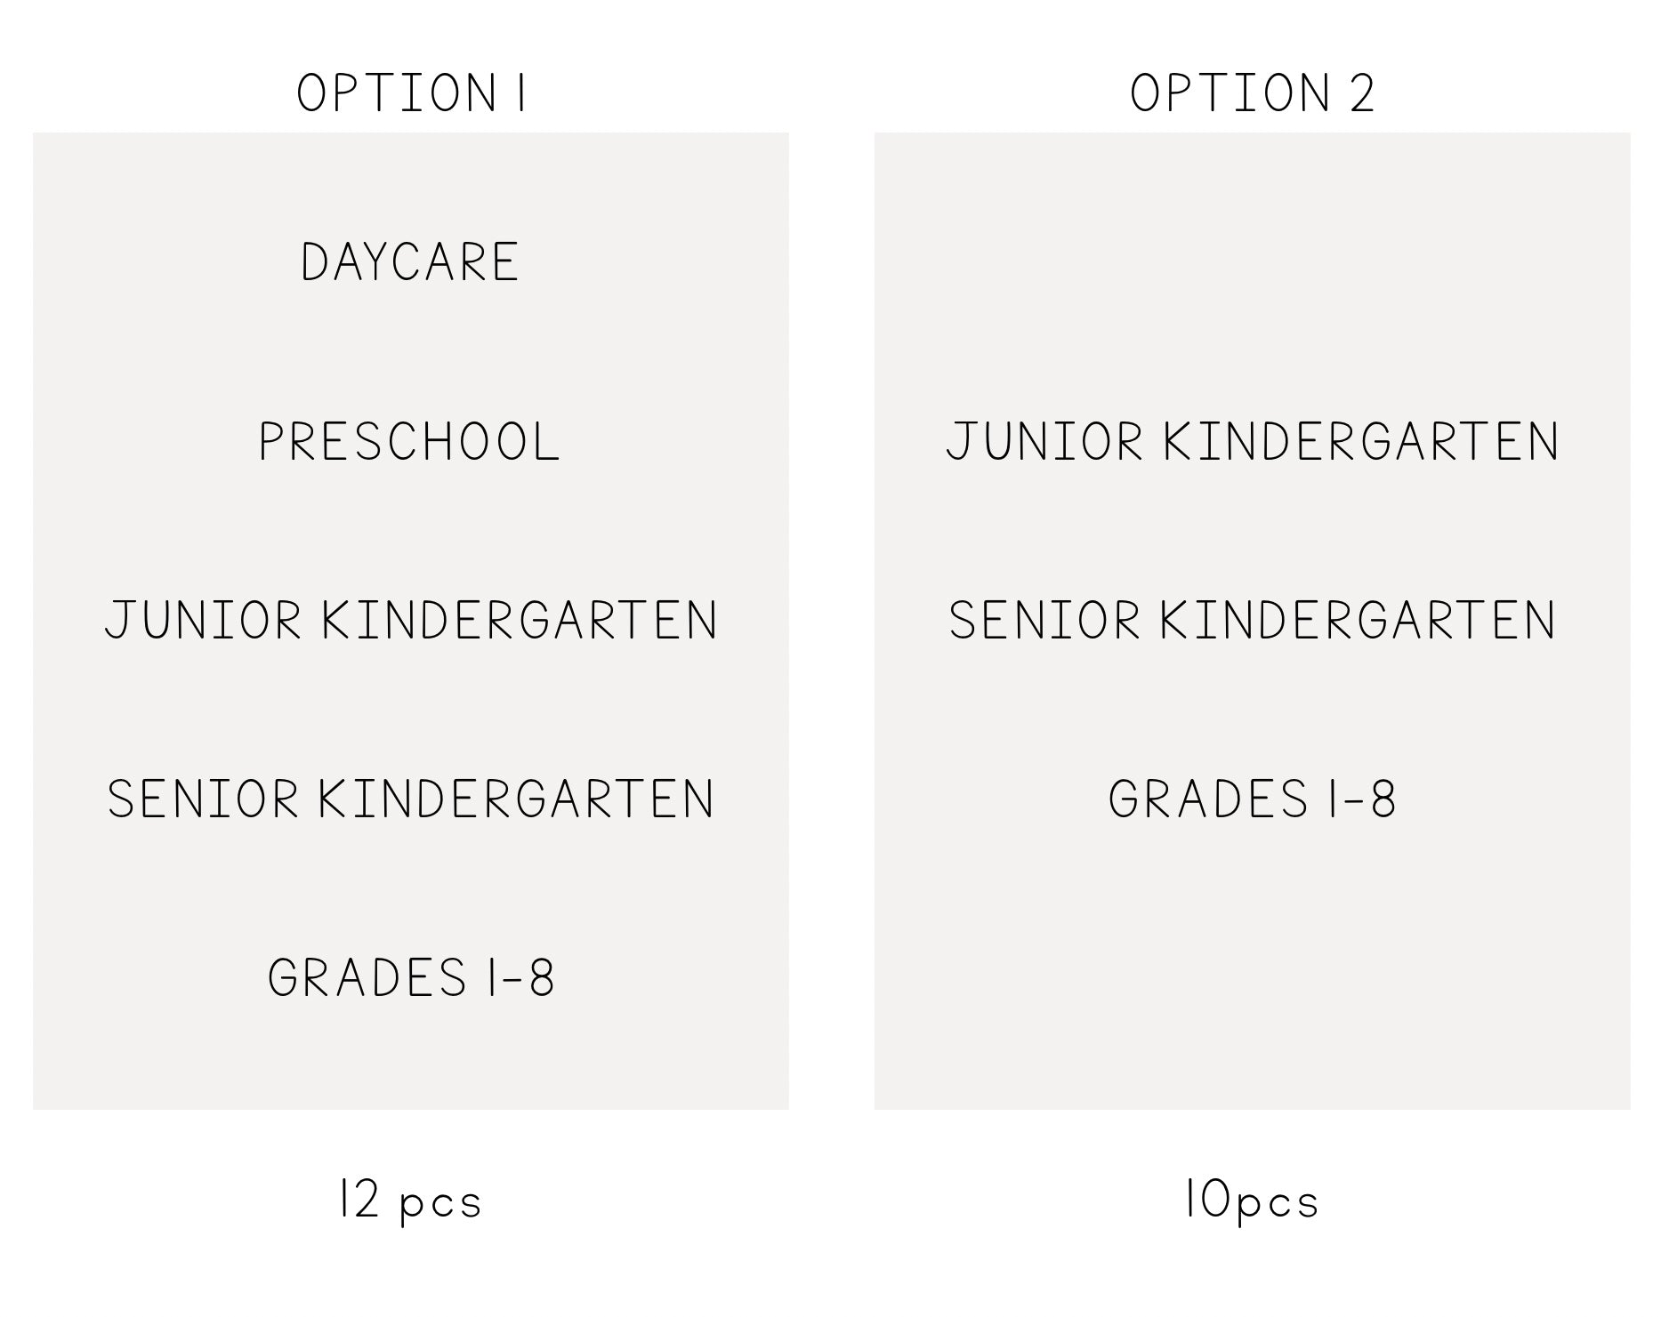Image resolution: width=1669 pixels, height=1317 pixels.
Task: Pick GRADES 1-8 in Option 2 panel
Action: (1252, 799)
